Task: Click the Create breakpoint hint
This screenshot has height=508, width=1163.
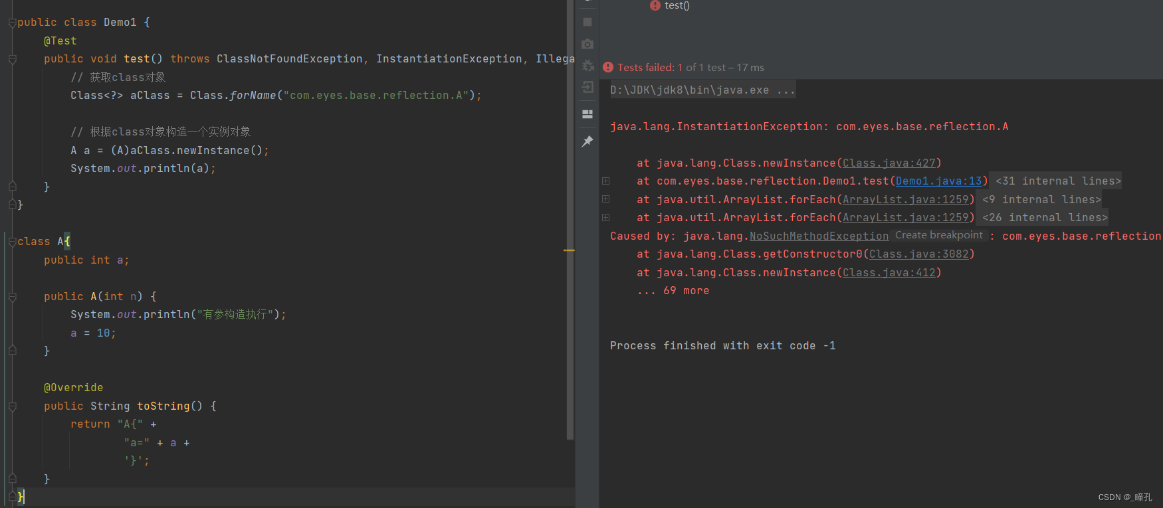Action: tap(938, 235)
